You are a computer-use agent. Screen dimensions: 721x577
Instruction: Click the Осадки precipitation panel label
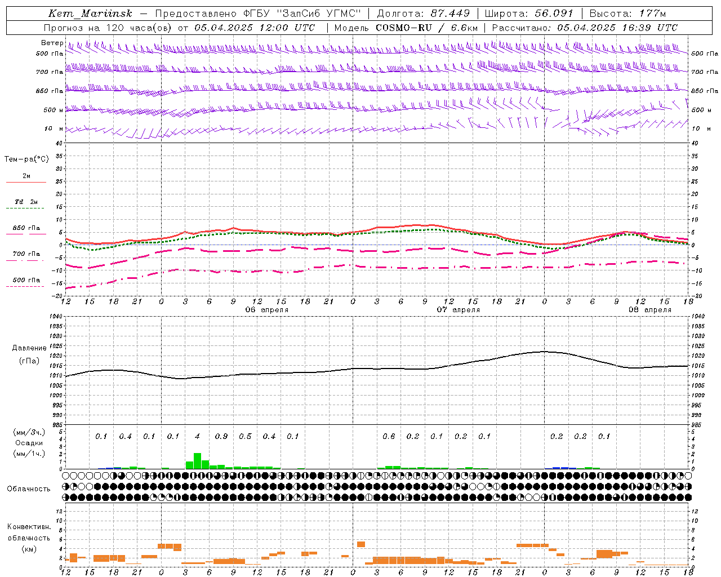tap(29, 443)
